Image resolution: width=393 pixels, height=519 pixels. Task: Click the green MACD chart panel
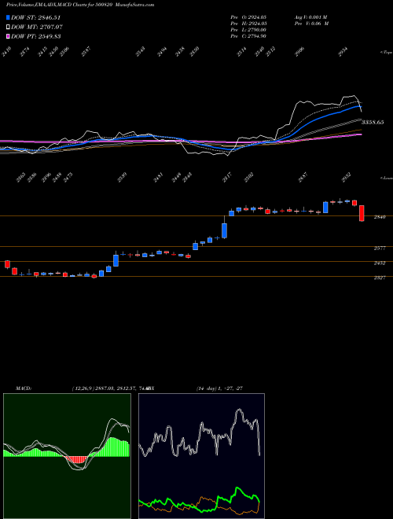tap(67, 456)
